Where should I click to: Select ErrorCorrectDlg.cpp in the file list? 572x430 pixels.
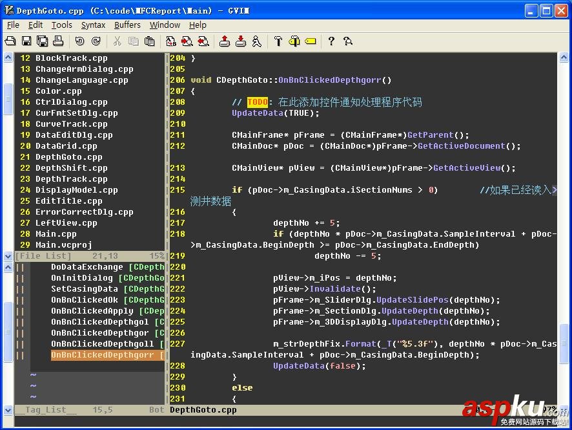click(x=85, y=211)
